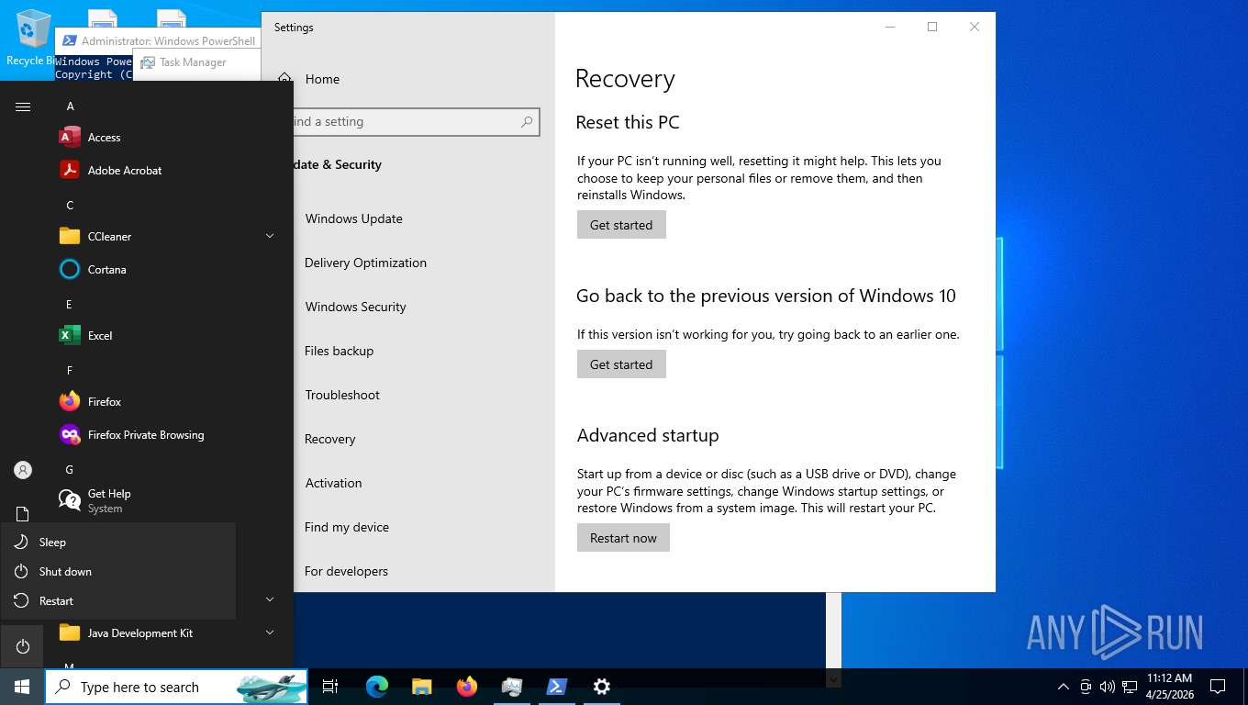Image resolution: width=1248 pixels, height=705 pixels.
Task: Click Get started under Reset this PC
Action: click(621, 225)
